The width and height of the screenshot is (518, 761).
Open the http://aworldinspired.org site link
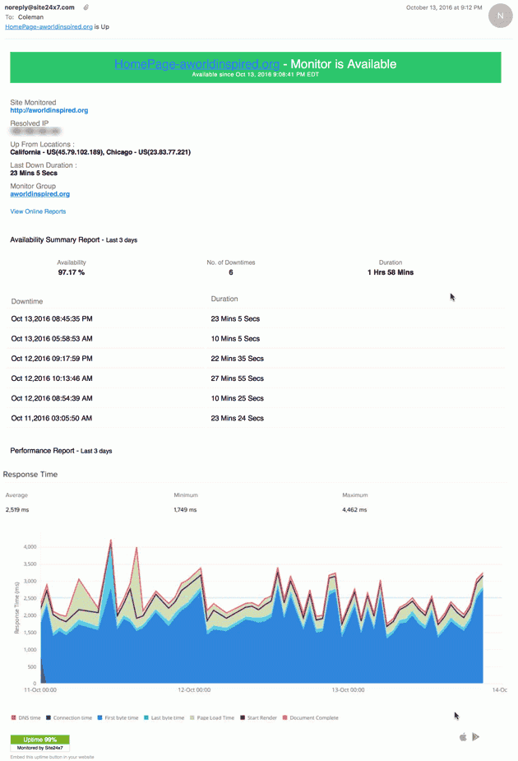pyautogui.click(x=49, y=110)
